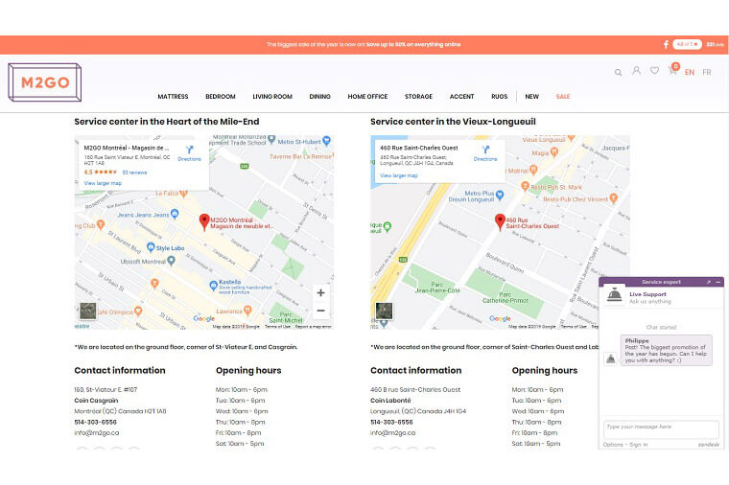Select the EN language option

[690, 73]
